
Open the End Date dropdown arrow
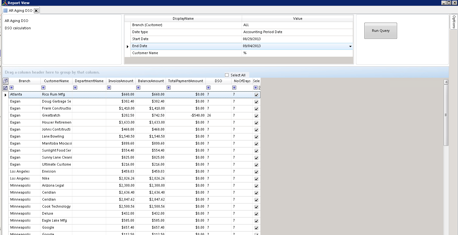[350, 46]
